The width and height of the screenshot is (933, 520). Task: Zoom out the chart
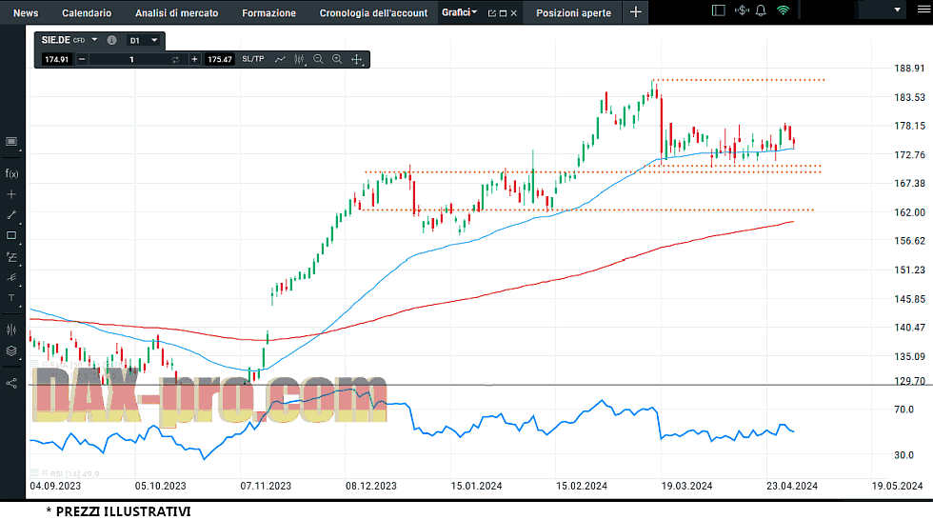318,59
